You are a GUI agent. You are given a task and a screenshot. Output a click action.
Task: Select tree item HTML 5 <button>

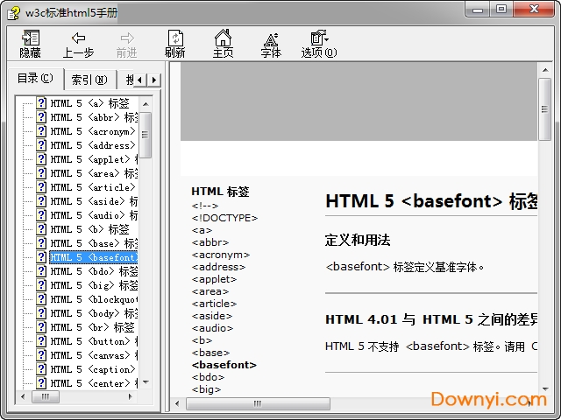(94, 341)
